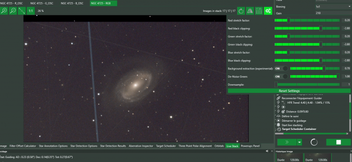352x162 pixels.
Task: Stop the running sequence with the square button
Action: point(338,142)
